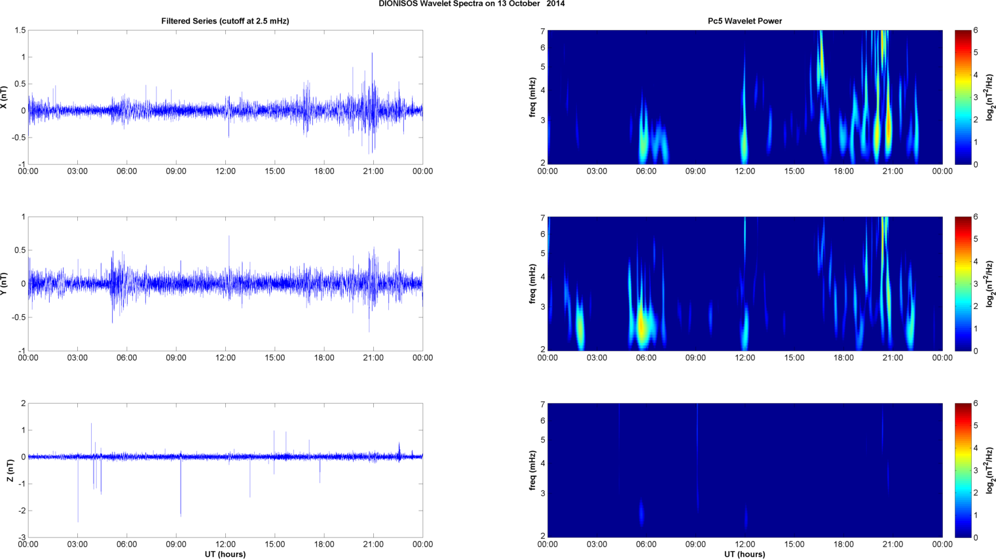This screenshot has height=559, width=996.
Task: Click log2(nT²/Hz) label of Z spectrogram colorbar
Action: [991, 470]
